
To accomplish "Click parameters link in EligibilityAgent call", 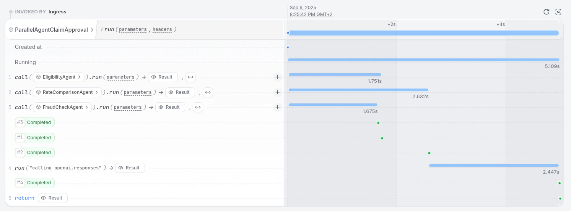I will (120, 77).
